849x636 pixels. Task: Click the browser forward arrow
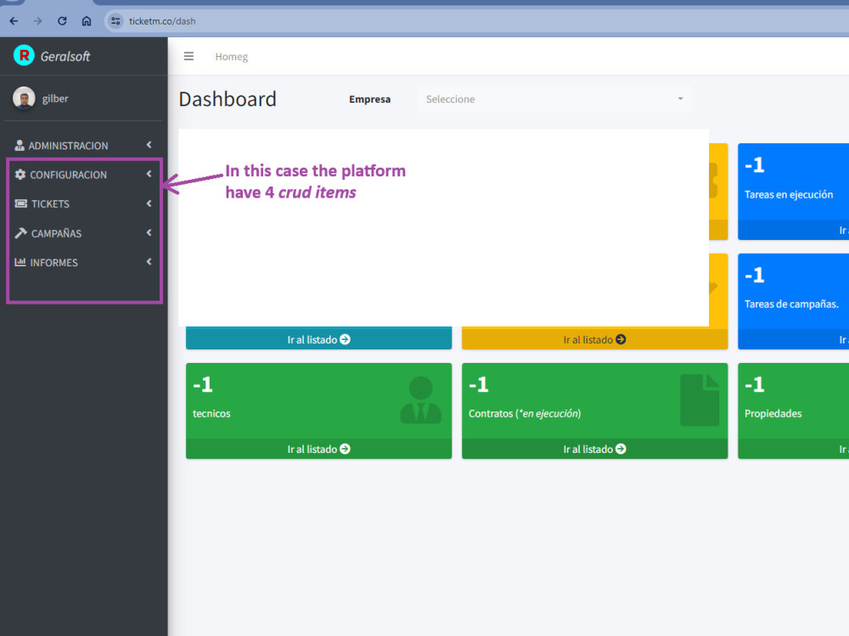coord(37,21)
